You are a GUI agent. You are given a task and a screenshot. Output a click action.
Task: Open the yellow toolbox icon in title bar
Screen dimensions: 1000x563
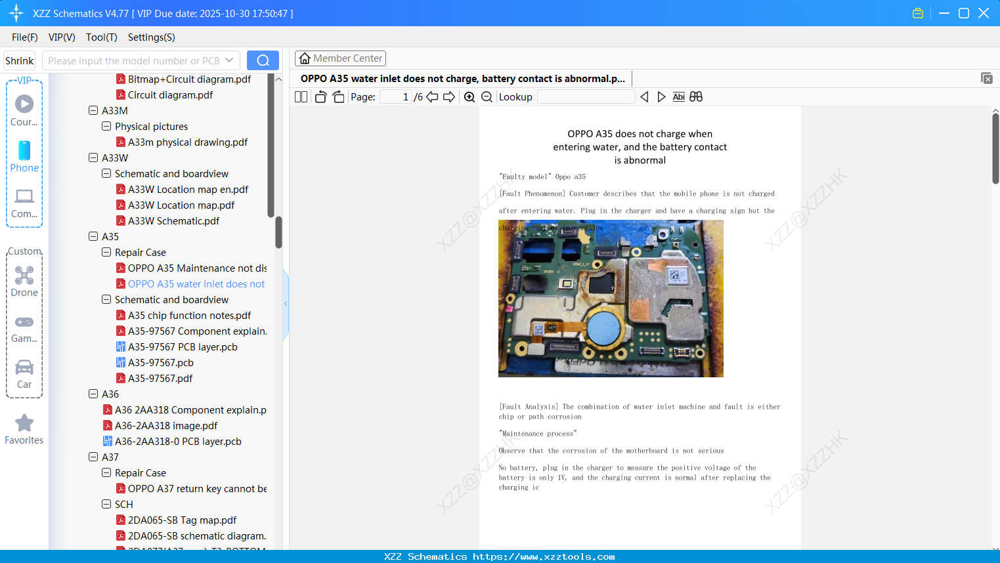point(918,13)
